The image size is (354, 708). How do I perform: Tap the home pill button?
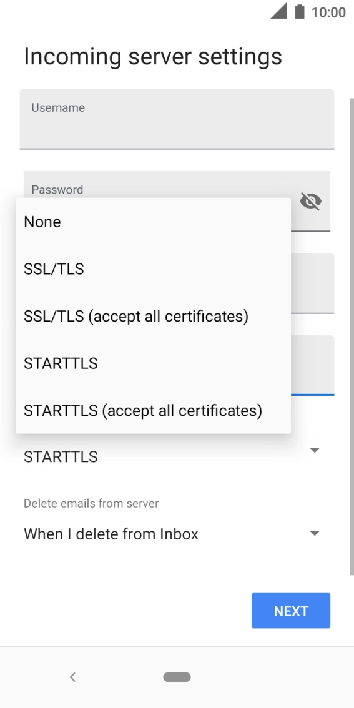(177, 677)
